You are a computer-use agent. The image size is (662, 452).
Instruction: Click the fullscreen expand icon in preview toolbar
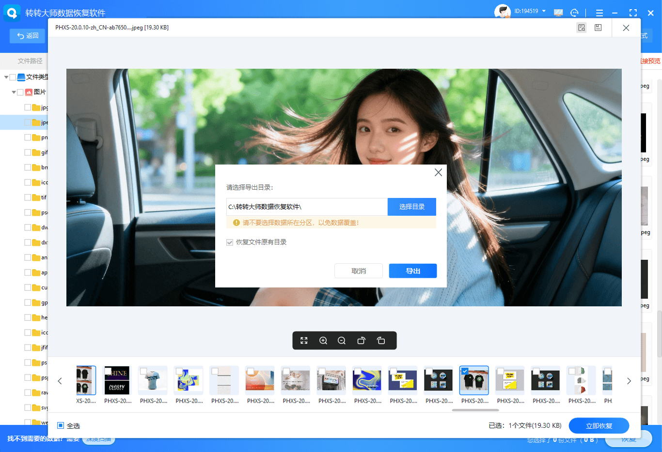304,341
